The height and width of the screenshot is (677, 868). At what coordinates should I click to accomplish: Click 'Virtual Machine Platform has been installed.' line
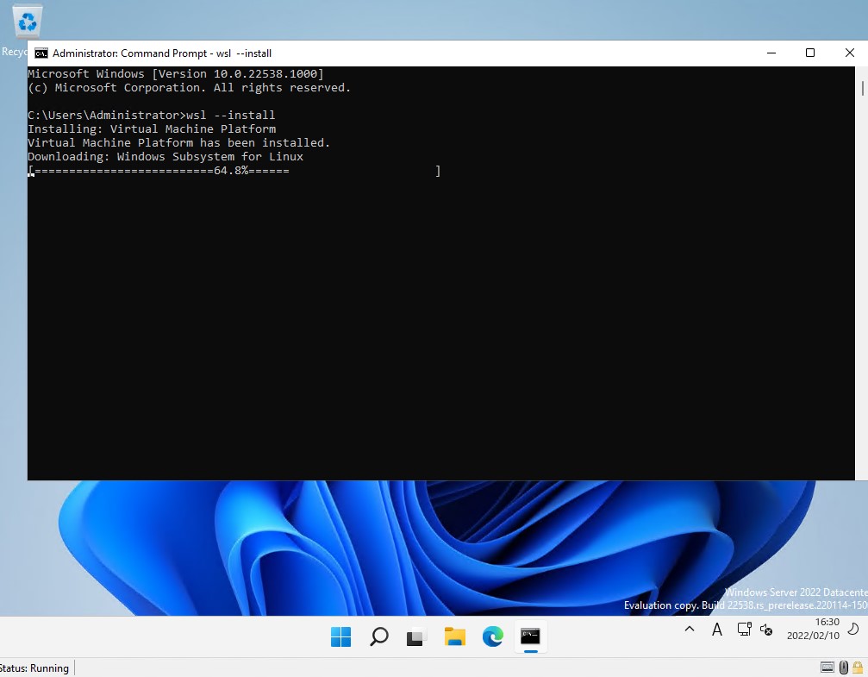point(178,143)
